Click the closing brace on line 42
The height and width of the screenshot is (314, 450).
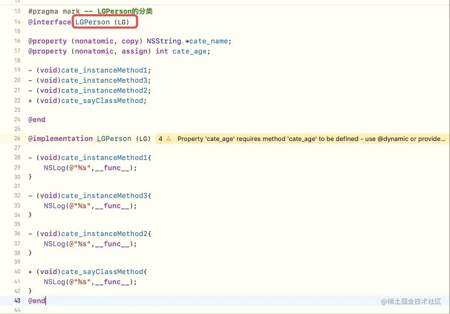[x=30, y=291]
